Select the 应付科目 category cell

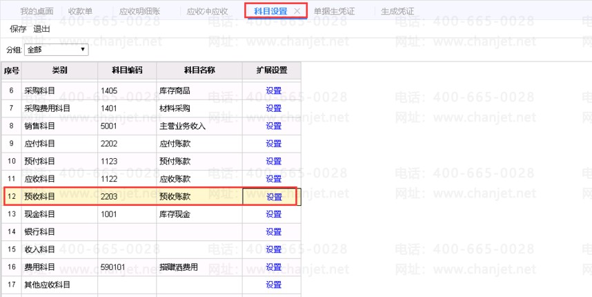59,144
